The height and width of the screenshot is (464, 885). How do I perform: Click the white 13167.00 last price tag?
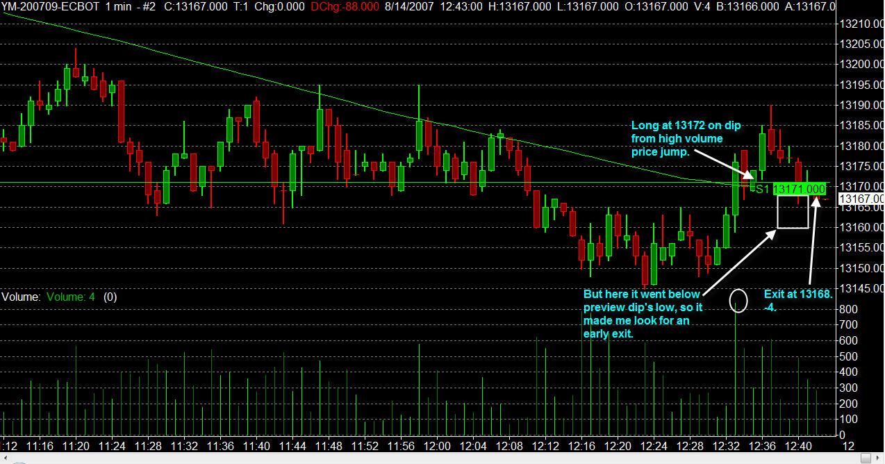(861, 199)
